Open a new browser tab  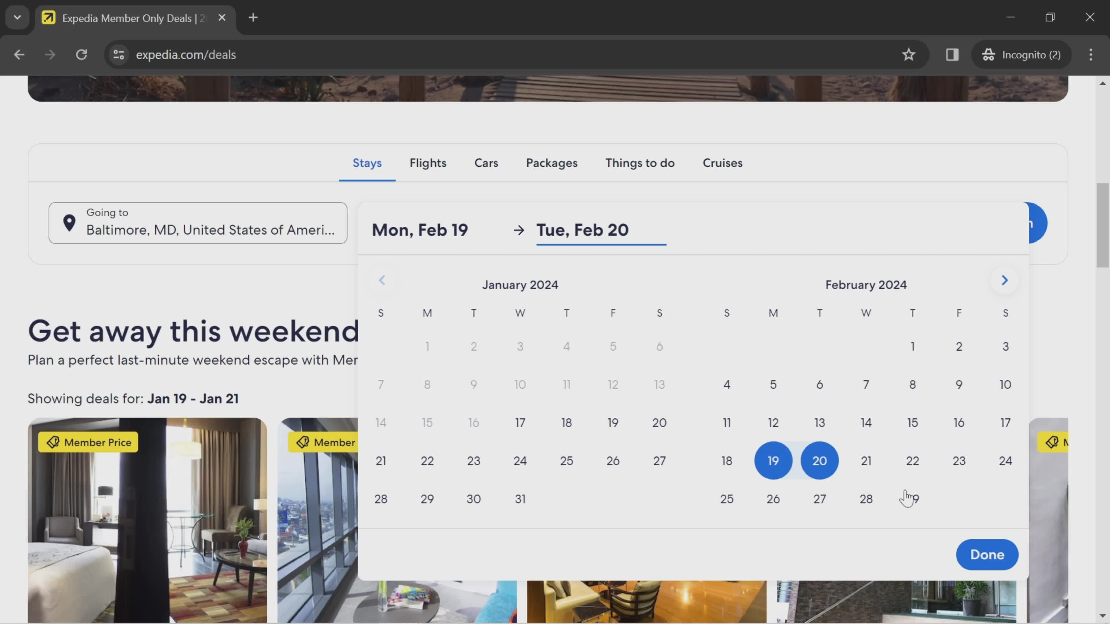(x=254, y=18)
